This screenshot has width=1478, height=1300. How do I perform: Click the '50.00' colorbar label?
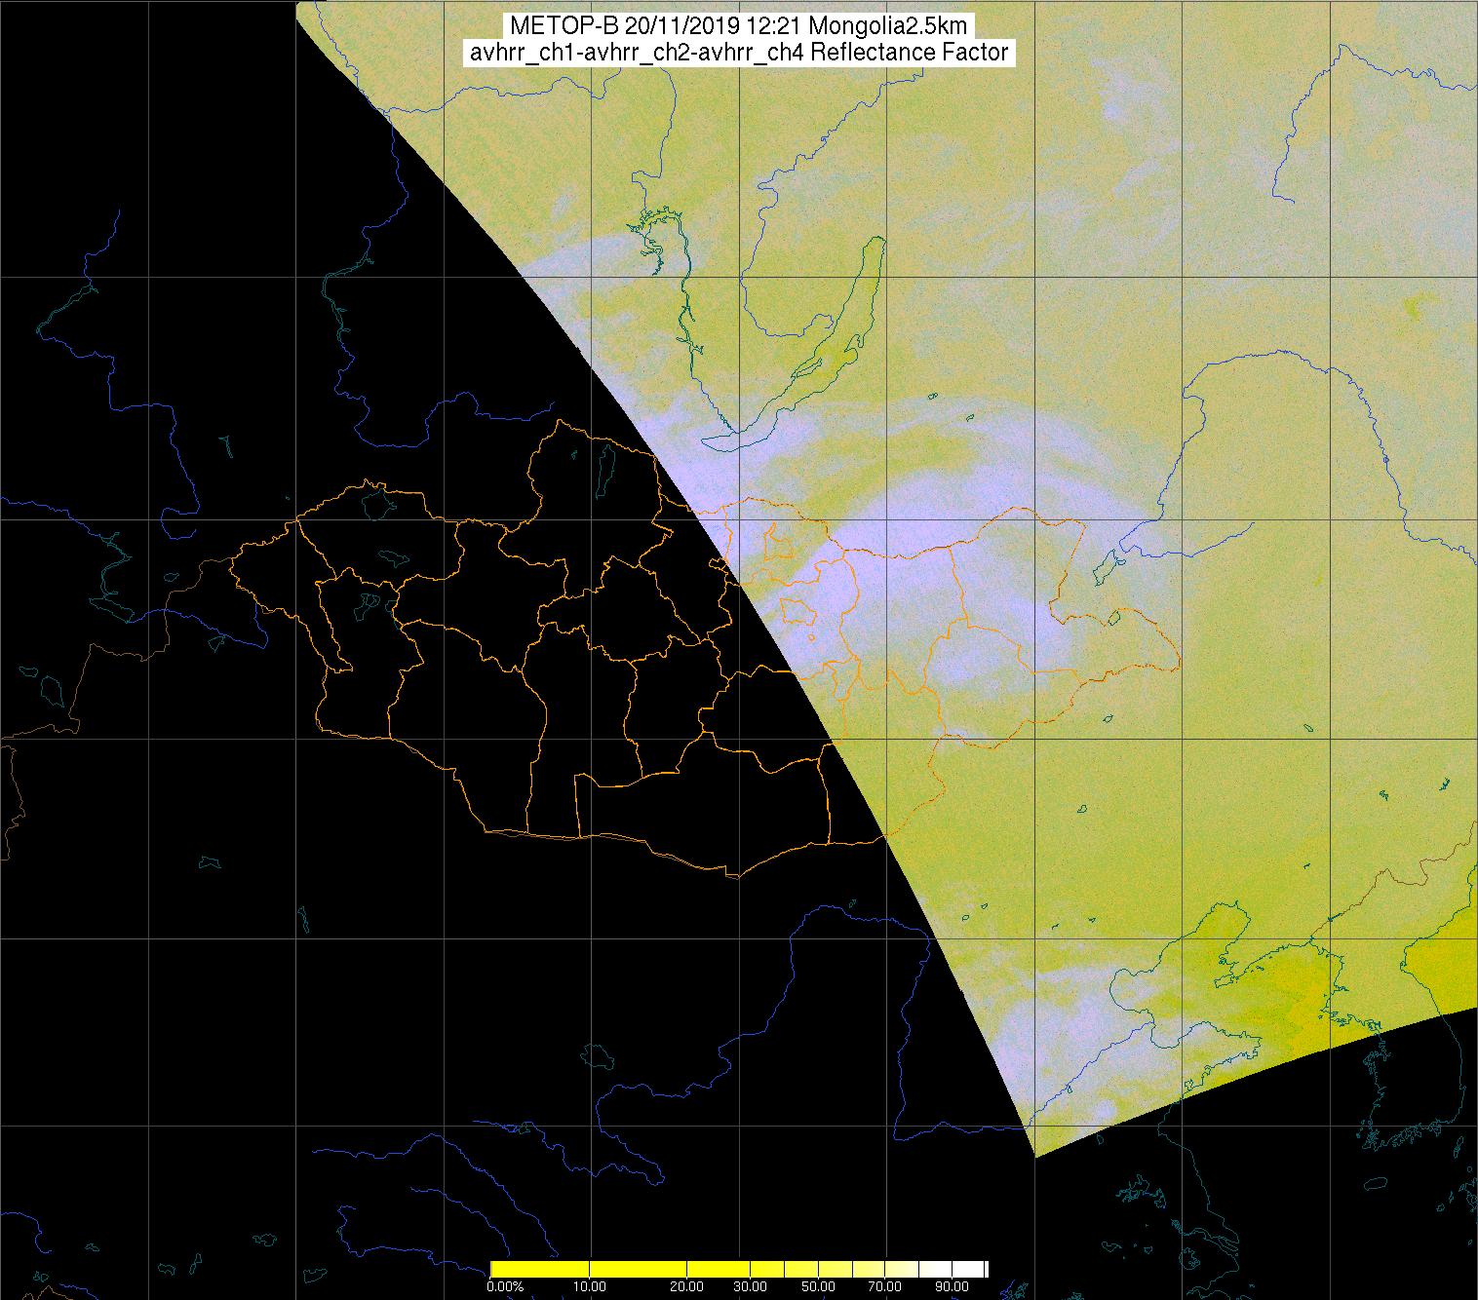[818, 1286]
